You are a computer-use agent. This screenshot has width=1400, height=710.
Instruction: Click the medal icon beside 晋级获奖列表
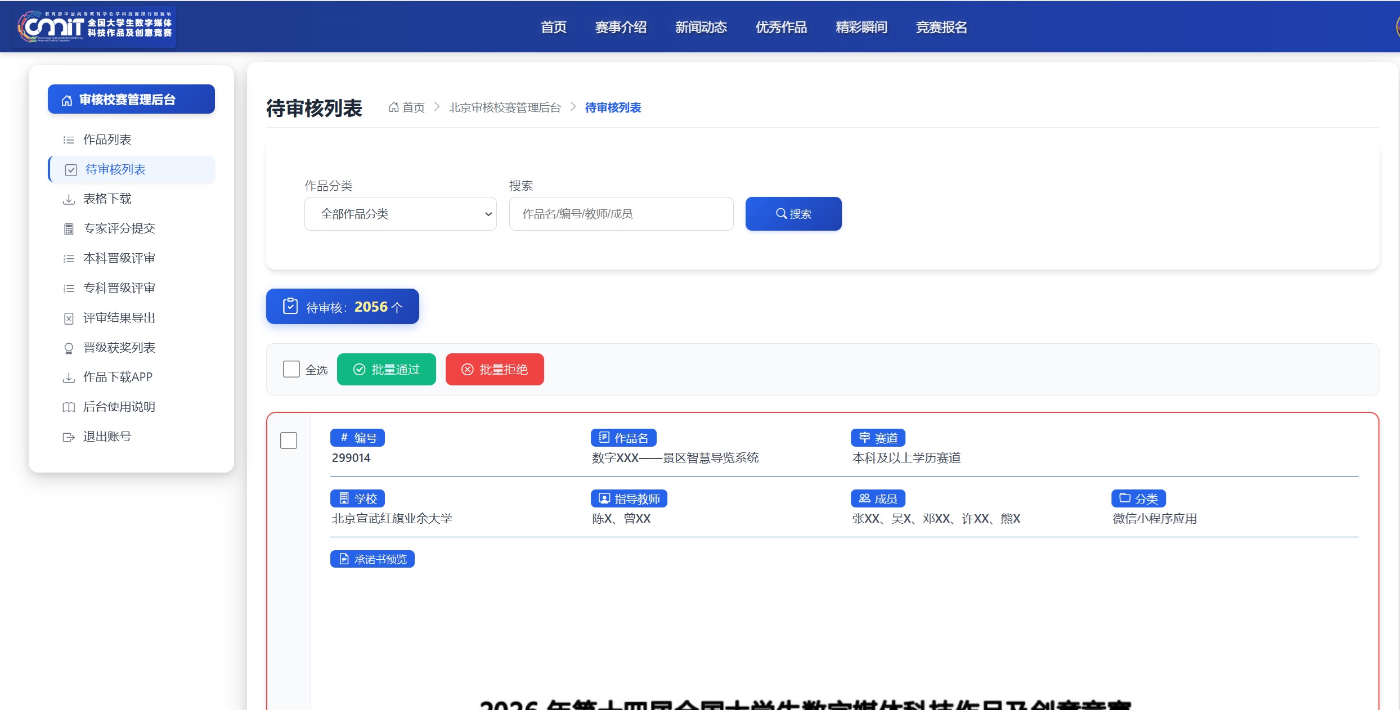tap(69, 348)
